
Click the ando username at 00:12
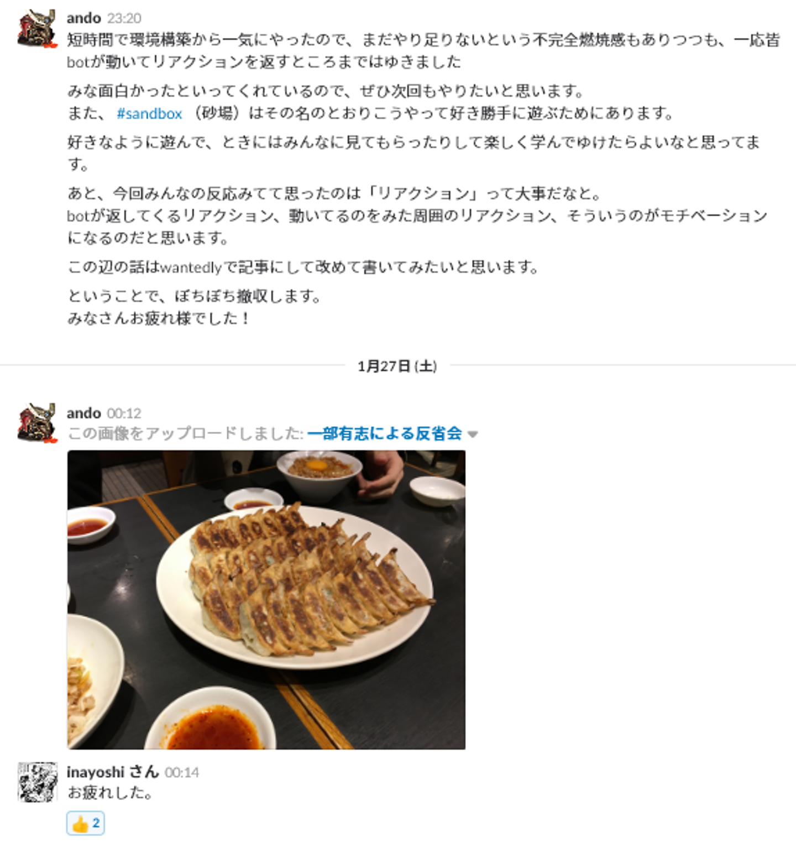coord(83,413)
